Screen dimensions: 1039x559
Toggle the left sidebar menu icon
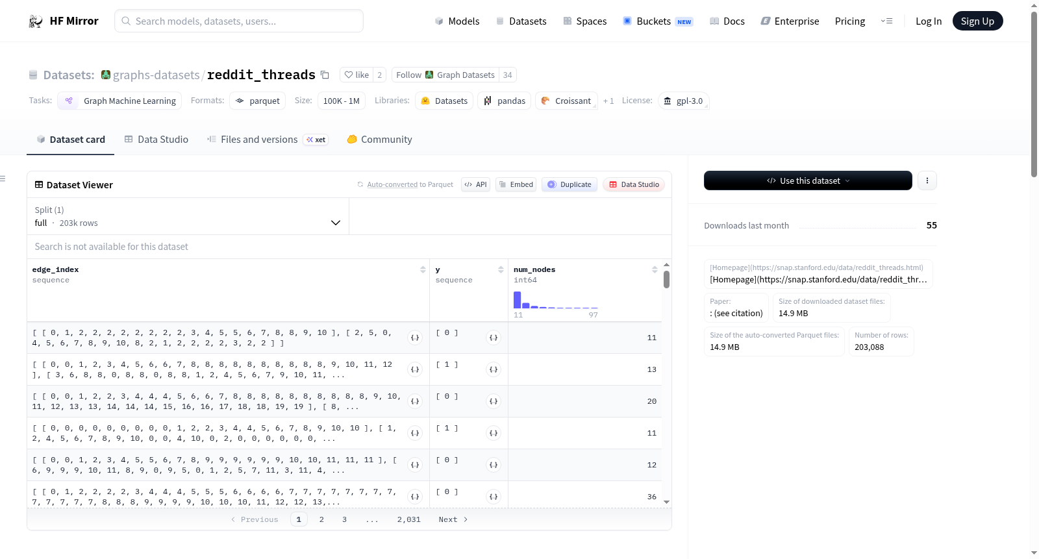(3, 179)
